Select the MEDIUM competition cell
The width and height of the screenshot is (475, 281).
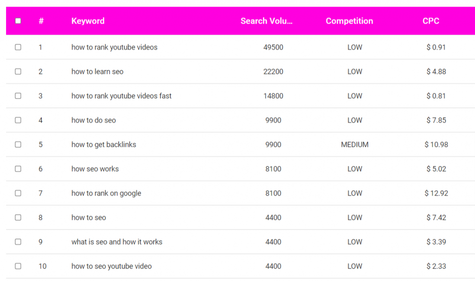(354, 144)
